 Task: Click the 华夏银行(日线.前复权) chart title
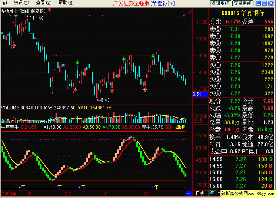point(23,11)
